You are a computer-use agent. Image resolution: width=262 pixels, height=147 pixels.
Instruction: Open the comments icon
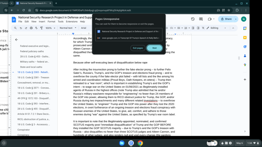point(201,19)
